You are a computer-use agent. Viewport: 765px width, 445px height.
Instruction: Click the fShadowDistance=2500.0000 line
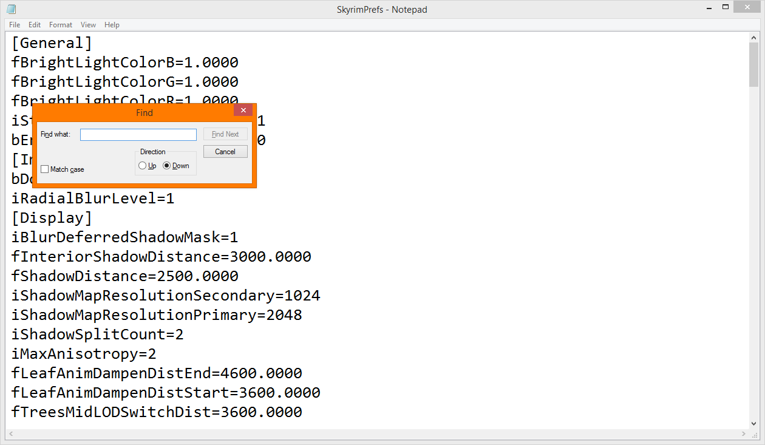[124, 276]
